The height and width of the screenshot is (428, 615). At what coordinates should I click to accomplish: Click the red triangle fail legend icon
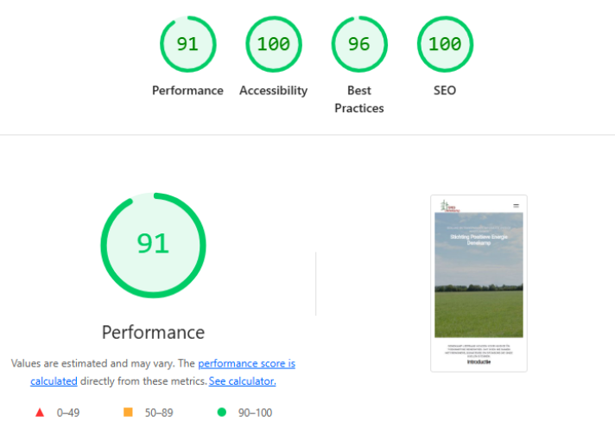[x=39, y=412]
